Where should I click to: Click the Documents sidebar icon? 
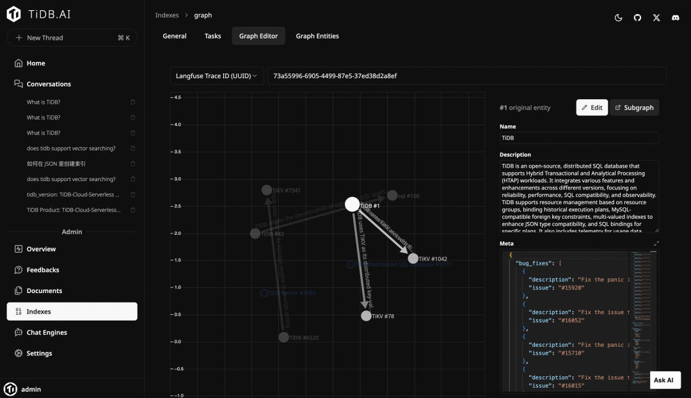tap(18, 291)
